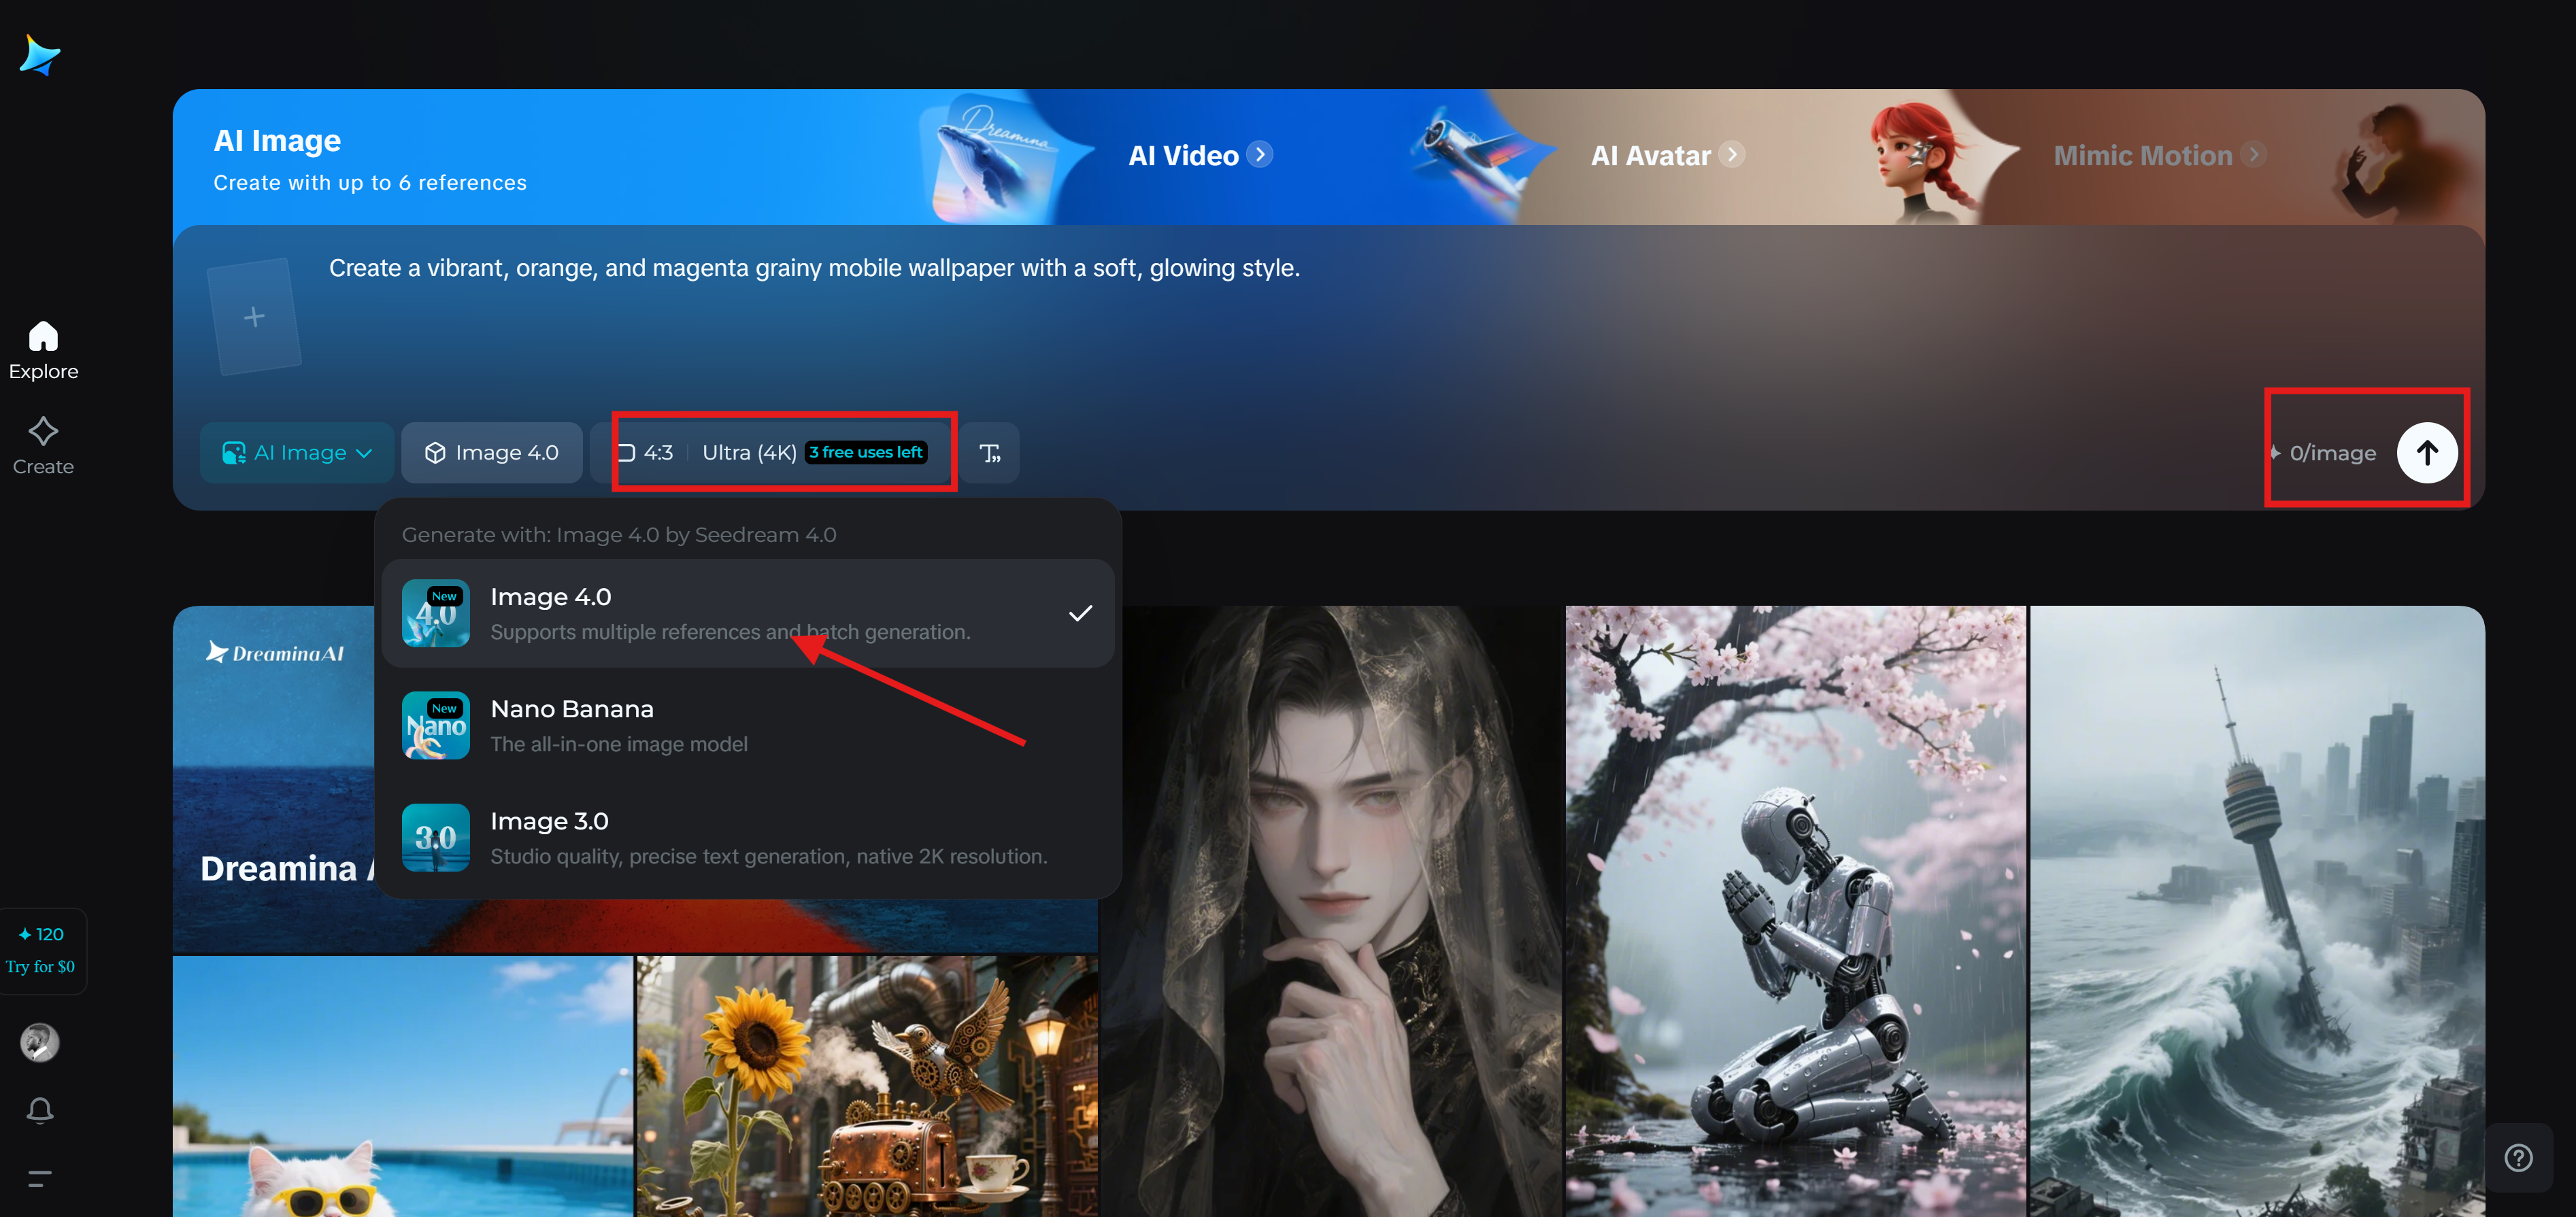Open the notifications bell
Viewport: 2576px width, 1217px height.
40,1110
